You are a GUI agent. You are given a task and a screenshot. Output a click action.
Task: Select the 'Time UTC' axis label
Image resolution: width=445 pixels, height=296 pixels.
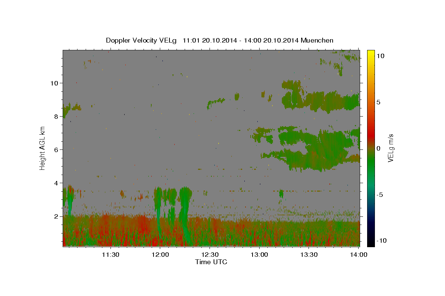click(211, 262)
